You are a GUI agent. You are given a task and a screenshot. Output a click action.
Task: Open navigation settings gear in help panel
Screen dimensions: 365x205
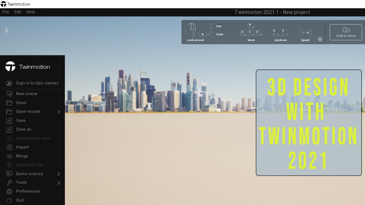pyautogui.click(x=320, y=40)
